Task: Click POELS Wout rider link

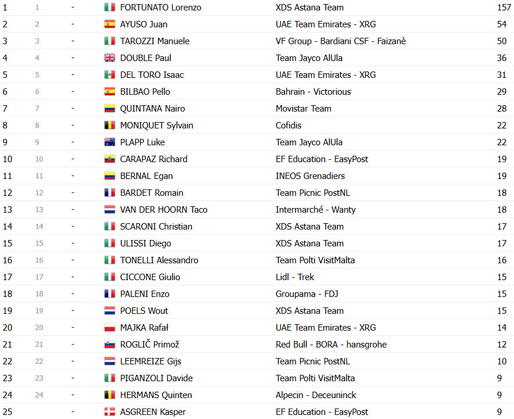Action: tap(144, 311)
